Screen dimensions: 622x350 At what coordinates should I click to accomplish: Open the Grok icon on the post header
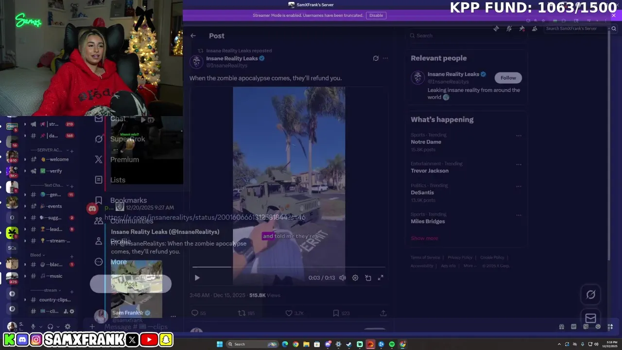(376, 58)
